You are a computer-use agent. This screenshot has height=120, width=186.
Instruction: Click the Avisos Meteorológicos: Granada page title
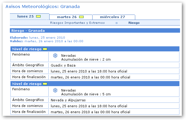(43, 6)
